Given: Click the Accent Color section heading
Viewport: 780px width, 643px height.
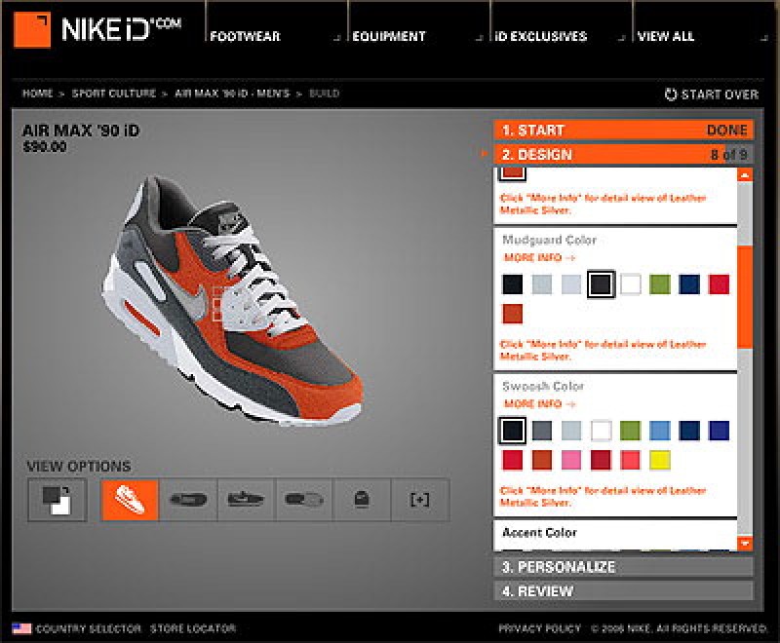Looking at the screenshot, I should (x=540, y=533).
